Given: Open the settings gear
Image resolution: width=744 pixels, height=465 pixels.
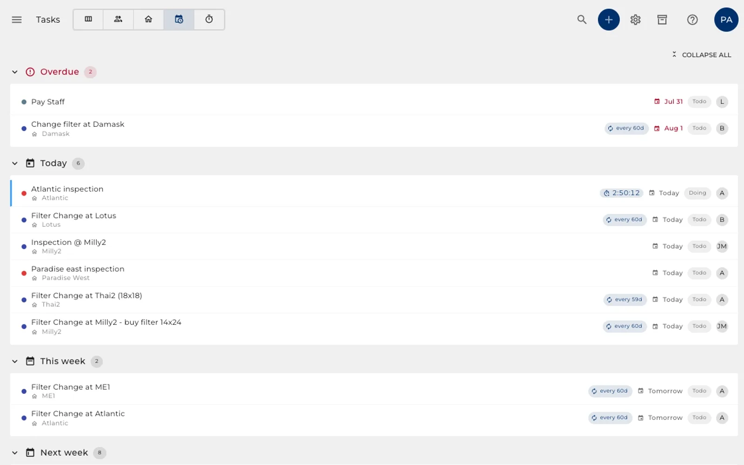Looking at the screenshot, I should click(x=635, y=20).
